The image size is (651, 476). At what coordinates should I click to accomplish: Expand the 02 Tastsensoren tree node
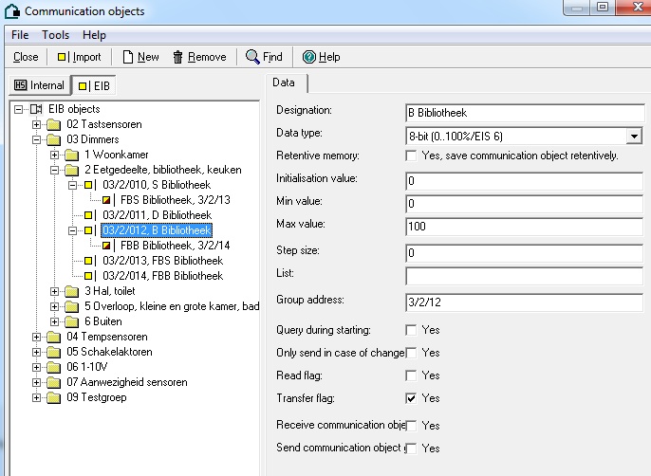[37, 124]
